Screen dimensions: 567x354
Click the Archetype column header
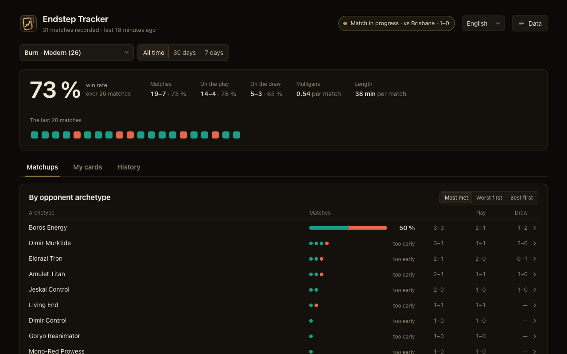point(42,213)
